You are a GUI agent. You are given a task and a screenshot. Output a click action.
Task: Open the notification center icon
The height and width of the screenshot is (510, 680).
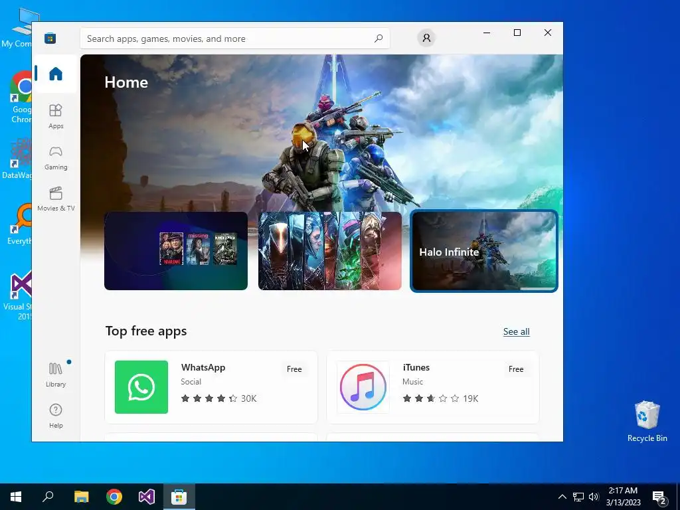pos(659,497)
